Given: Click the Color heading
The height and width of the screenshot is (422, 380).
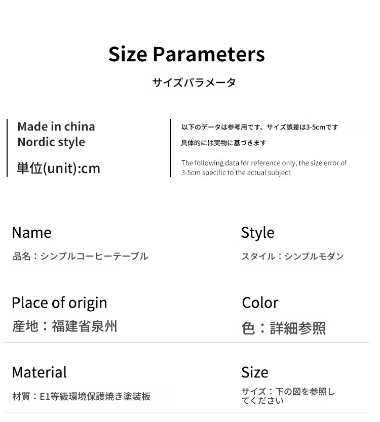Looking at the screenshot, I should tap(260, 303).
